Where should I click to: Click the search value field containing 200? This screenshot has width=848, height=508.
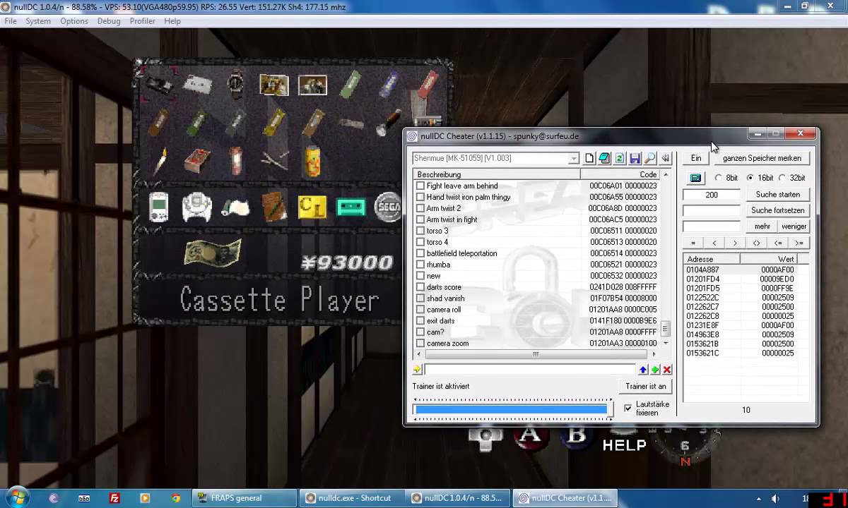pos(712,195)
